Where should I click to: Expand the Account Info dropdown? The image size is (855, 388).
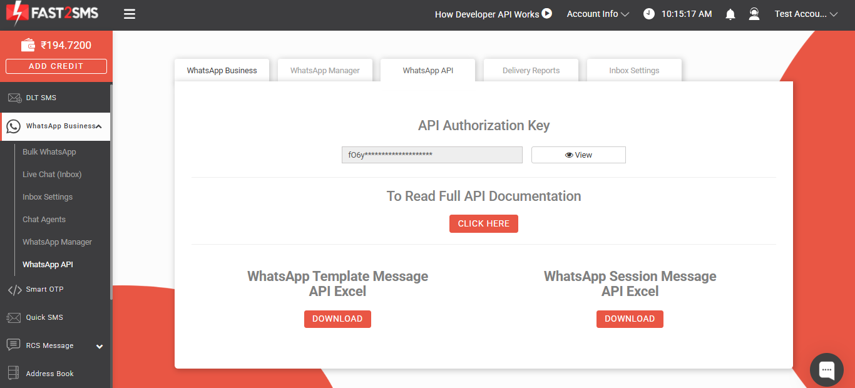click(x=598, y=14)
